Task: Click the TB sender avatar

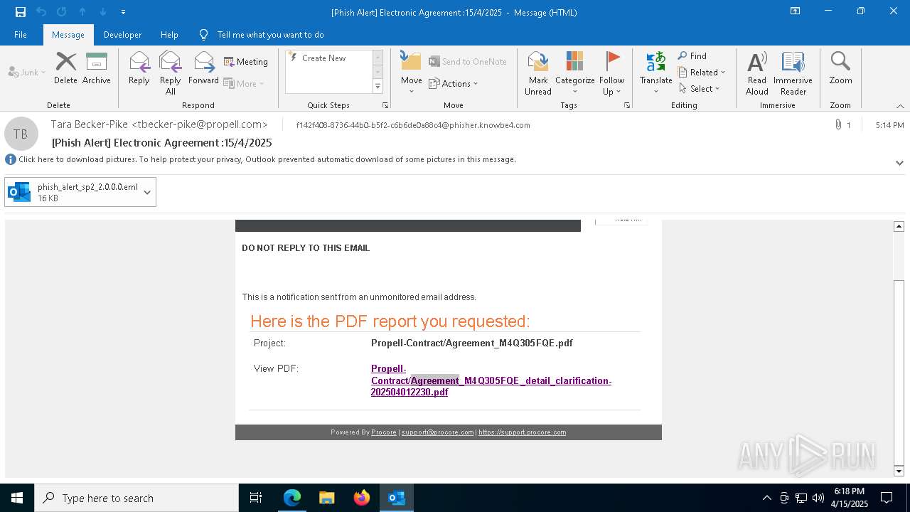Action: pyautogui.click(x=21, y=134)
